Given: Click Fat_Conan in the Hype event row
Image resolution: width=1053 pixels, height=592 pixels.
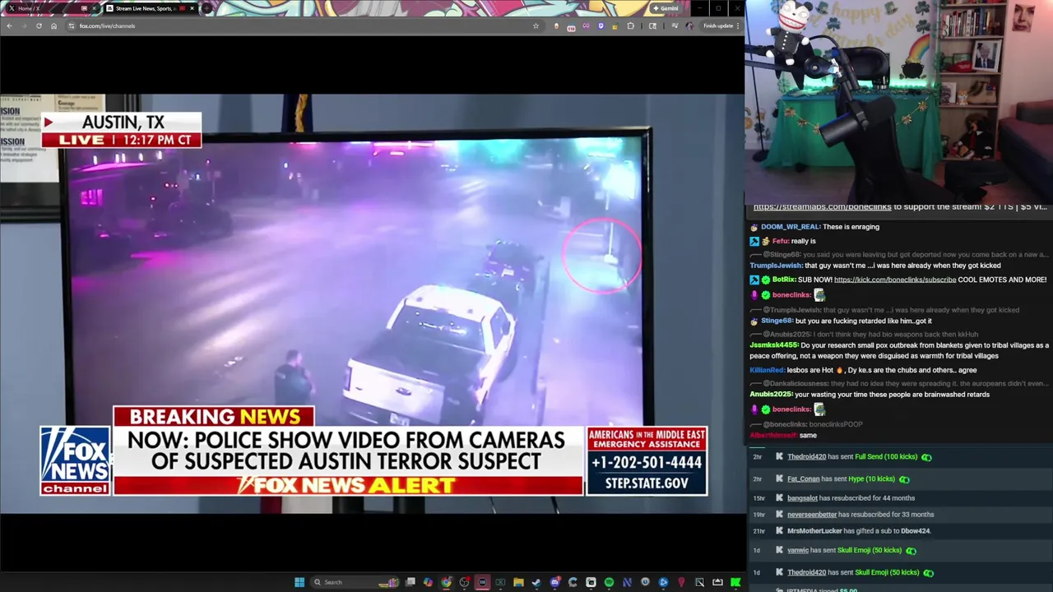Looking at the screenshot, I should (x=804, y=479).
